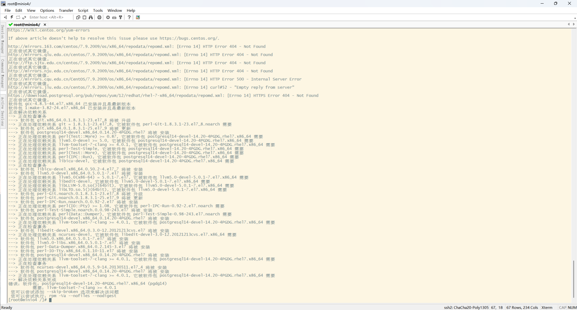This screenshot has height=310, width=577.
Task: Open the Session Manager toolbar icon
Action: [5, 17]
